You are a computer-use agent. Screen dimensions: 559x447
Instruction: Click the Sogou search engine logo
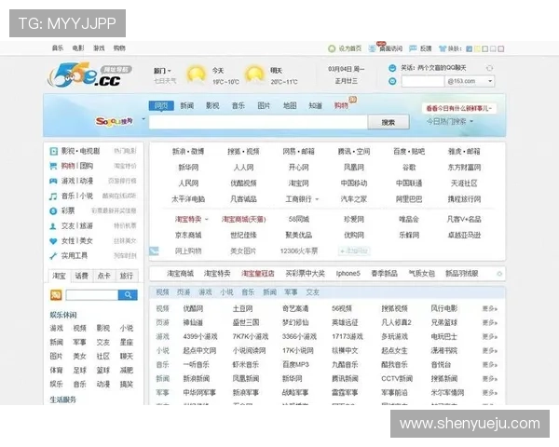(x=114, y=122)
